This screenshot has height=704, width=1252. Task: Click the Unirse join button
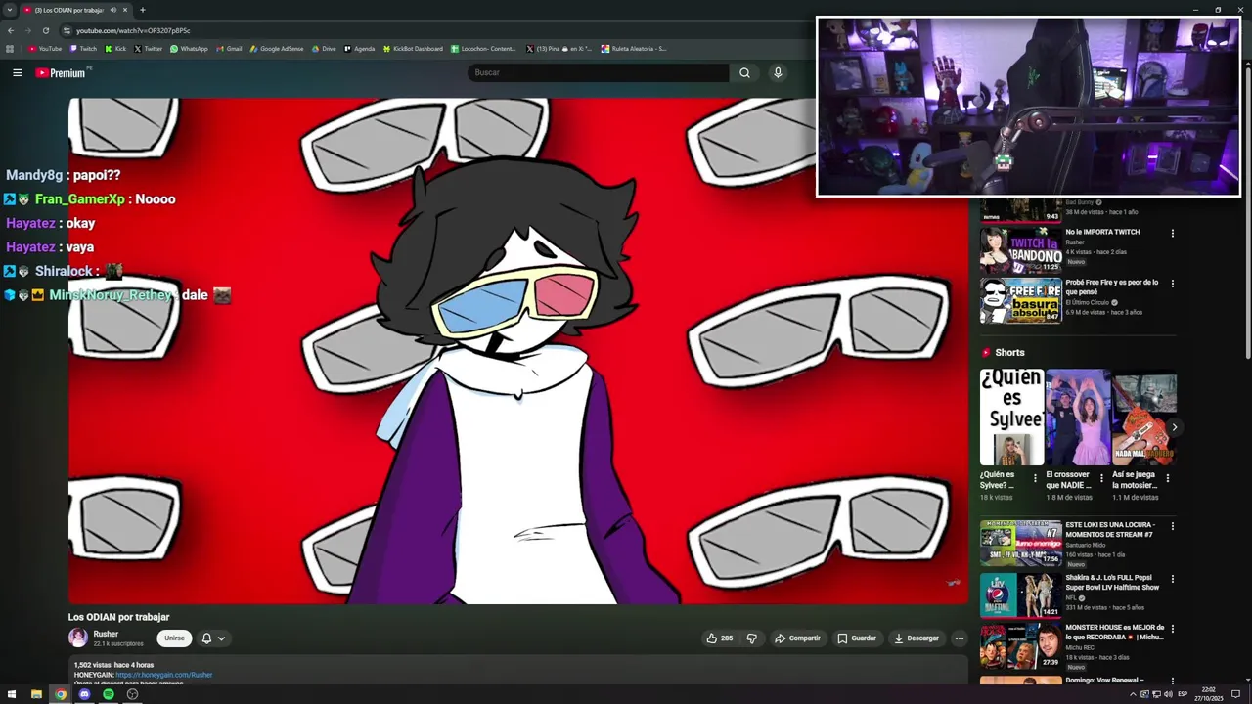[174, 638]
